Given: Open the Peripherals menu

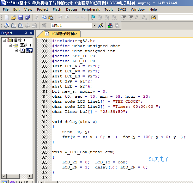Looking at the screenshot, I should coord(91,9).
